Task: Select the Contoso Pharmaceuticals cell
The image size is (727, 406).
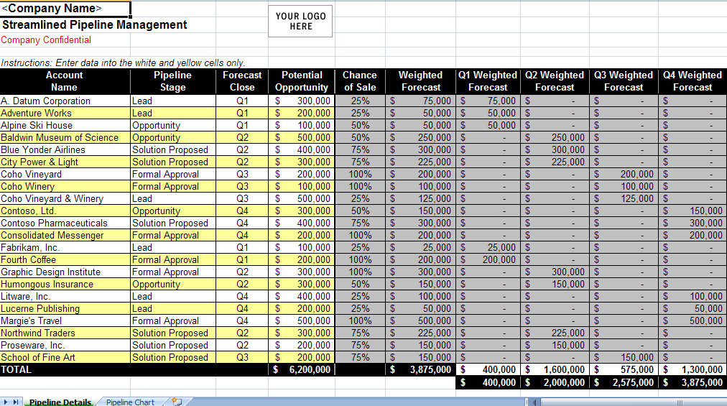Action: pyautogui.click(x=65, y=223)
